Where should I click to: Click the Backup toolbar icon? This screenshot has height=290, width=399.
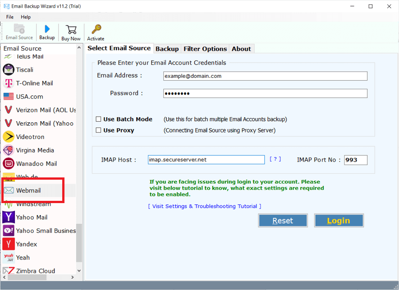tap(47, 30)
